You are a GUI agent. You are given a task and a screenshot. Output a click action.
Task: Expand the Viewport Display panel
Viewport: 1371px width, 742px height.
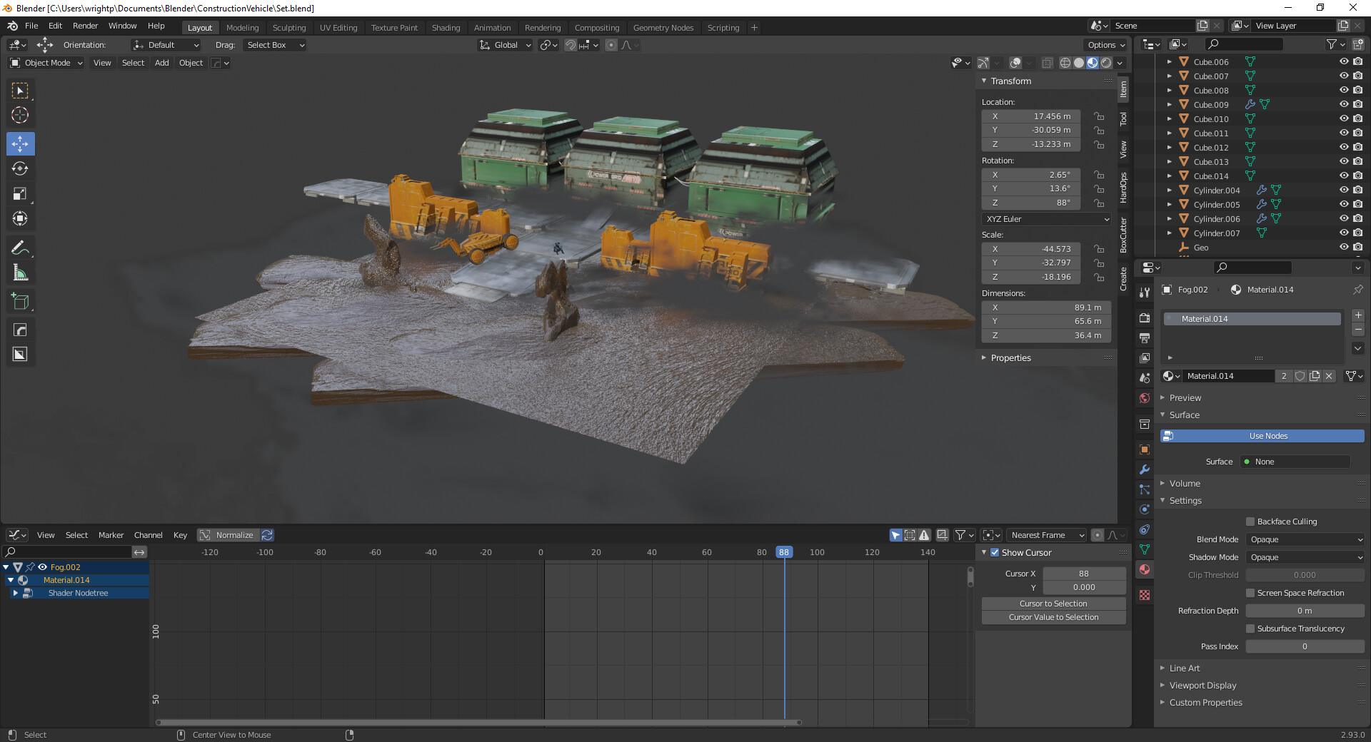click(x=1202, y=685)
